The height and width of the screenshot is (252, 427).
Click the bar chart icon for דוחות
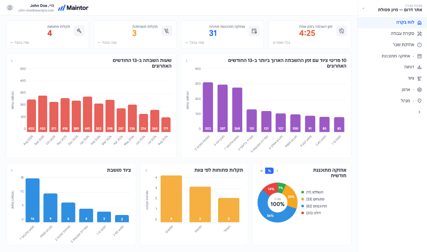coord(419,67)
